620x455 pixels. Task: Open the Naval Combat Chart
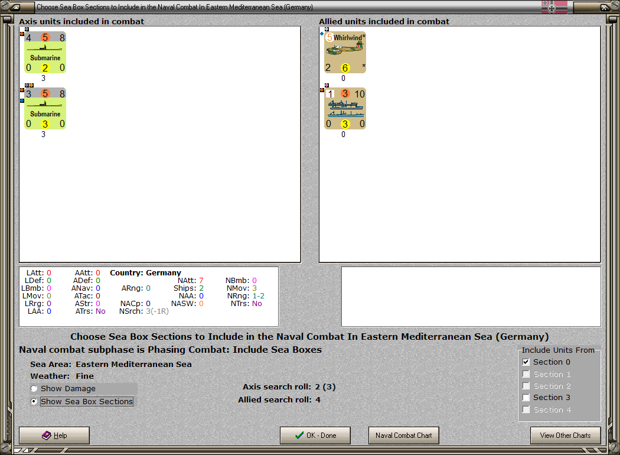[x=404, y=435]
